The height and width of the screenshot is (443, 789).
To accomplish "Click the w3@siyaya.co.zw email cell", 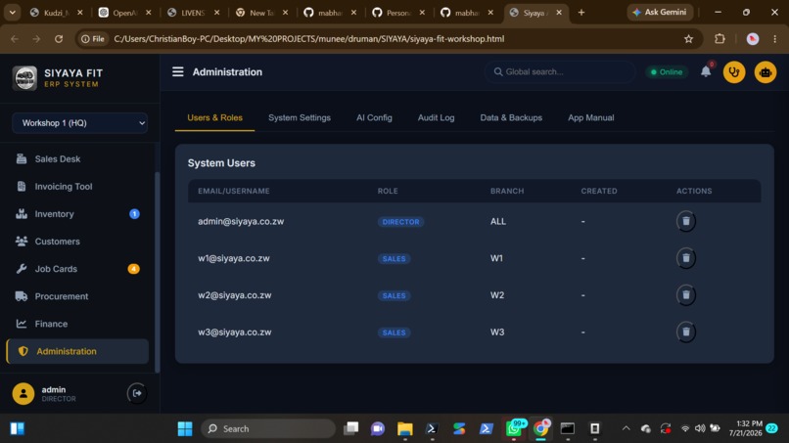I will click(235, 332).
